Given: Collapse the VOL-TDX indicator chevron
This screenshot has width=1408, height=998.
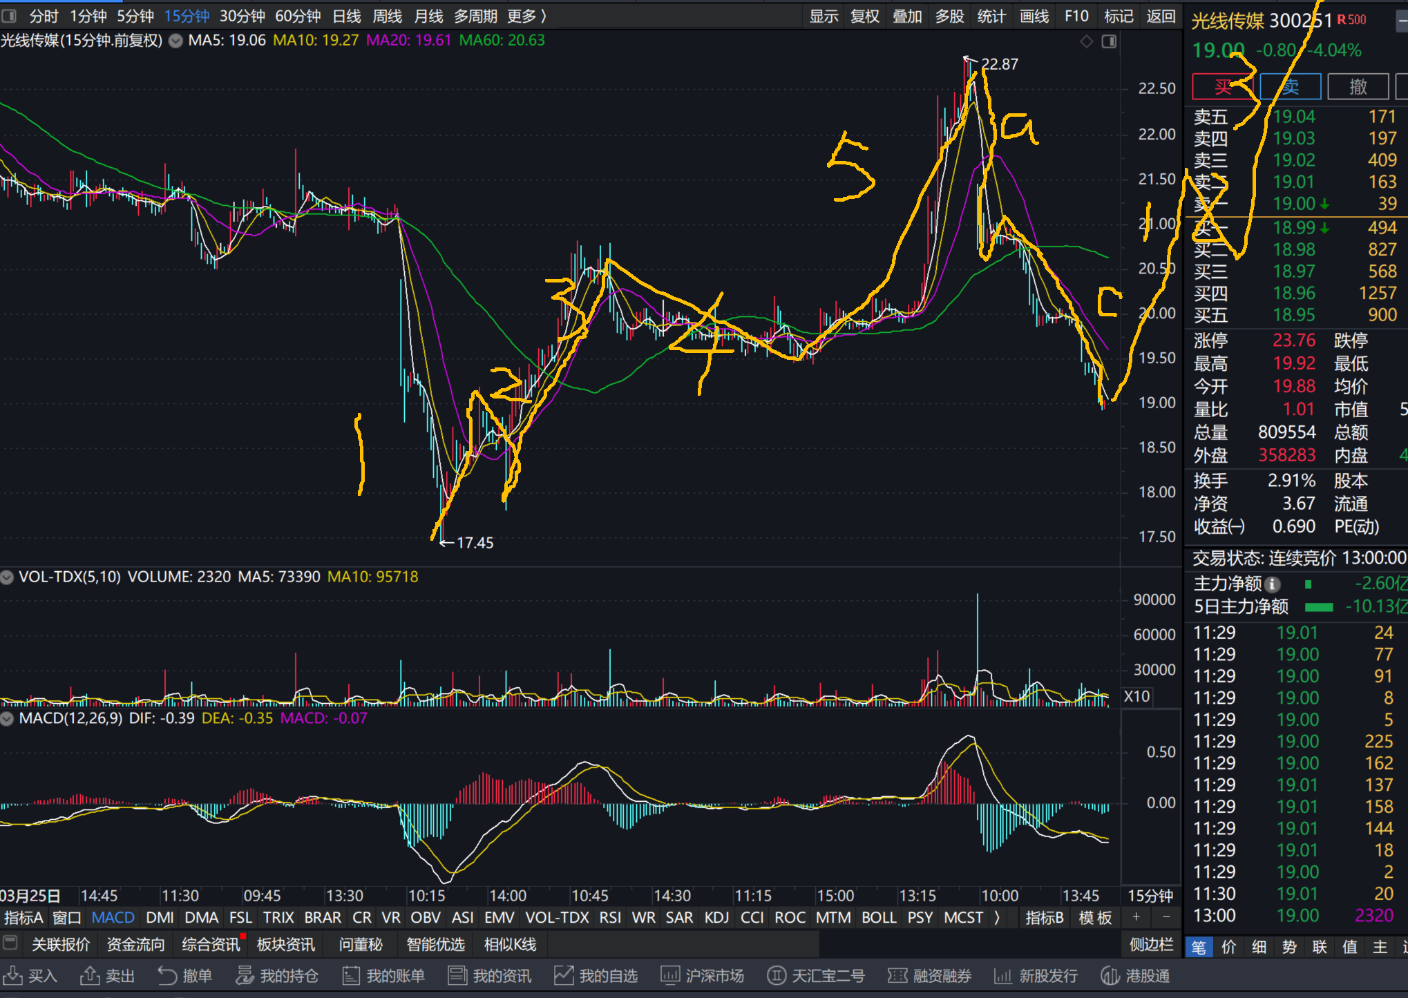Looking at the screenshot, I should pyautogui.click(x=7, y=577).
